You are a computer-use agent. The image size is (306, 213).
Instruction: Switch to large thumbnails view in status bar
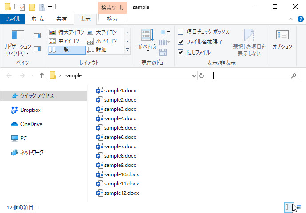coord(299,207)
